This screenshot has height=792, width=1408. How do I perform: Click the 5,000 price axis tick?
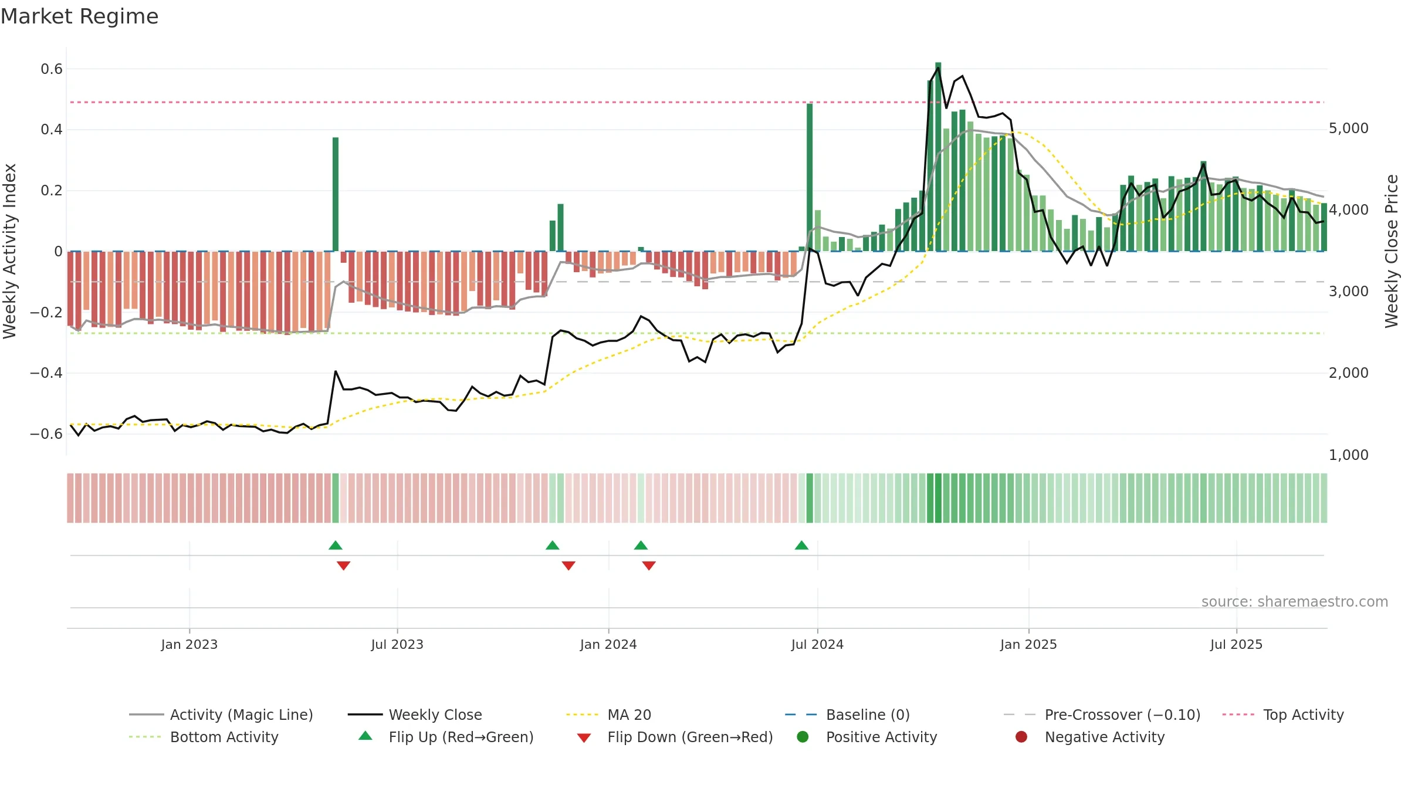point(1349,128)
